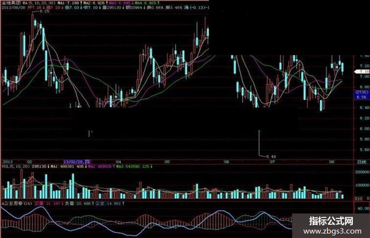Click the low price 低7.03 value
Viewport: 370px width, 238px height.
tap(72, 7)
